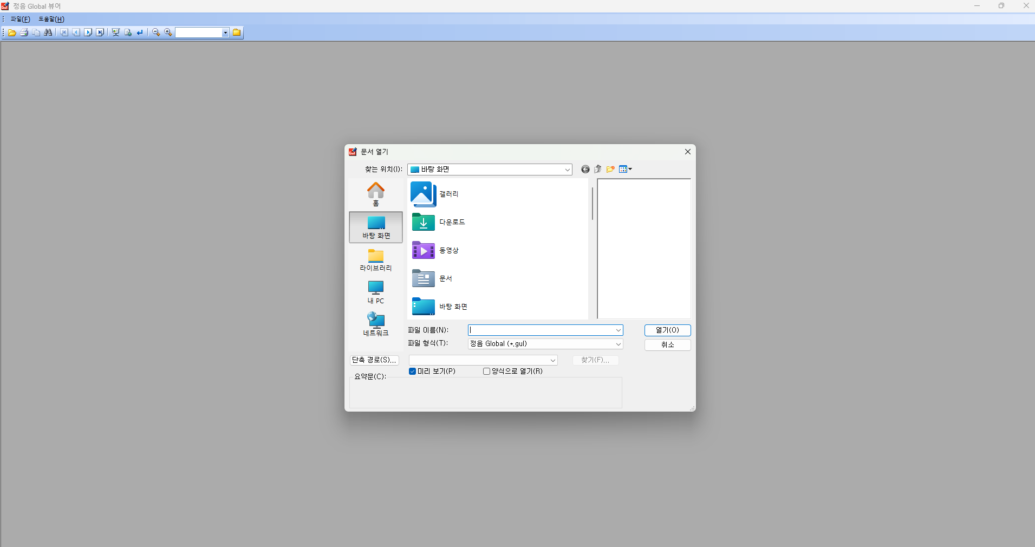1035x547 pixels.
Task: Select the 다운로드 folder in file list
Action: pos(438,222)
